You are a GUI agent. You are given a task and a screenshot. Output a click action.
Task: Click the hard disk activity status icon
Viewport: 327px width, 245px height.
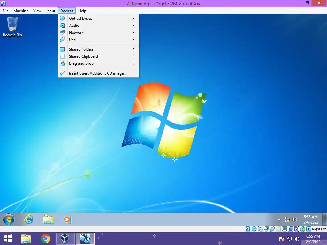coord(247,229)
